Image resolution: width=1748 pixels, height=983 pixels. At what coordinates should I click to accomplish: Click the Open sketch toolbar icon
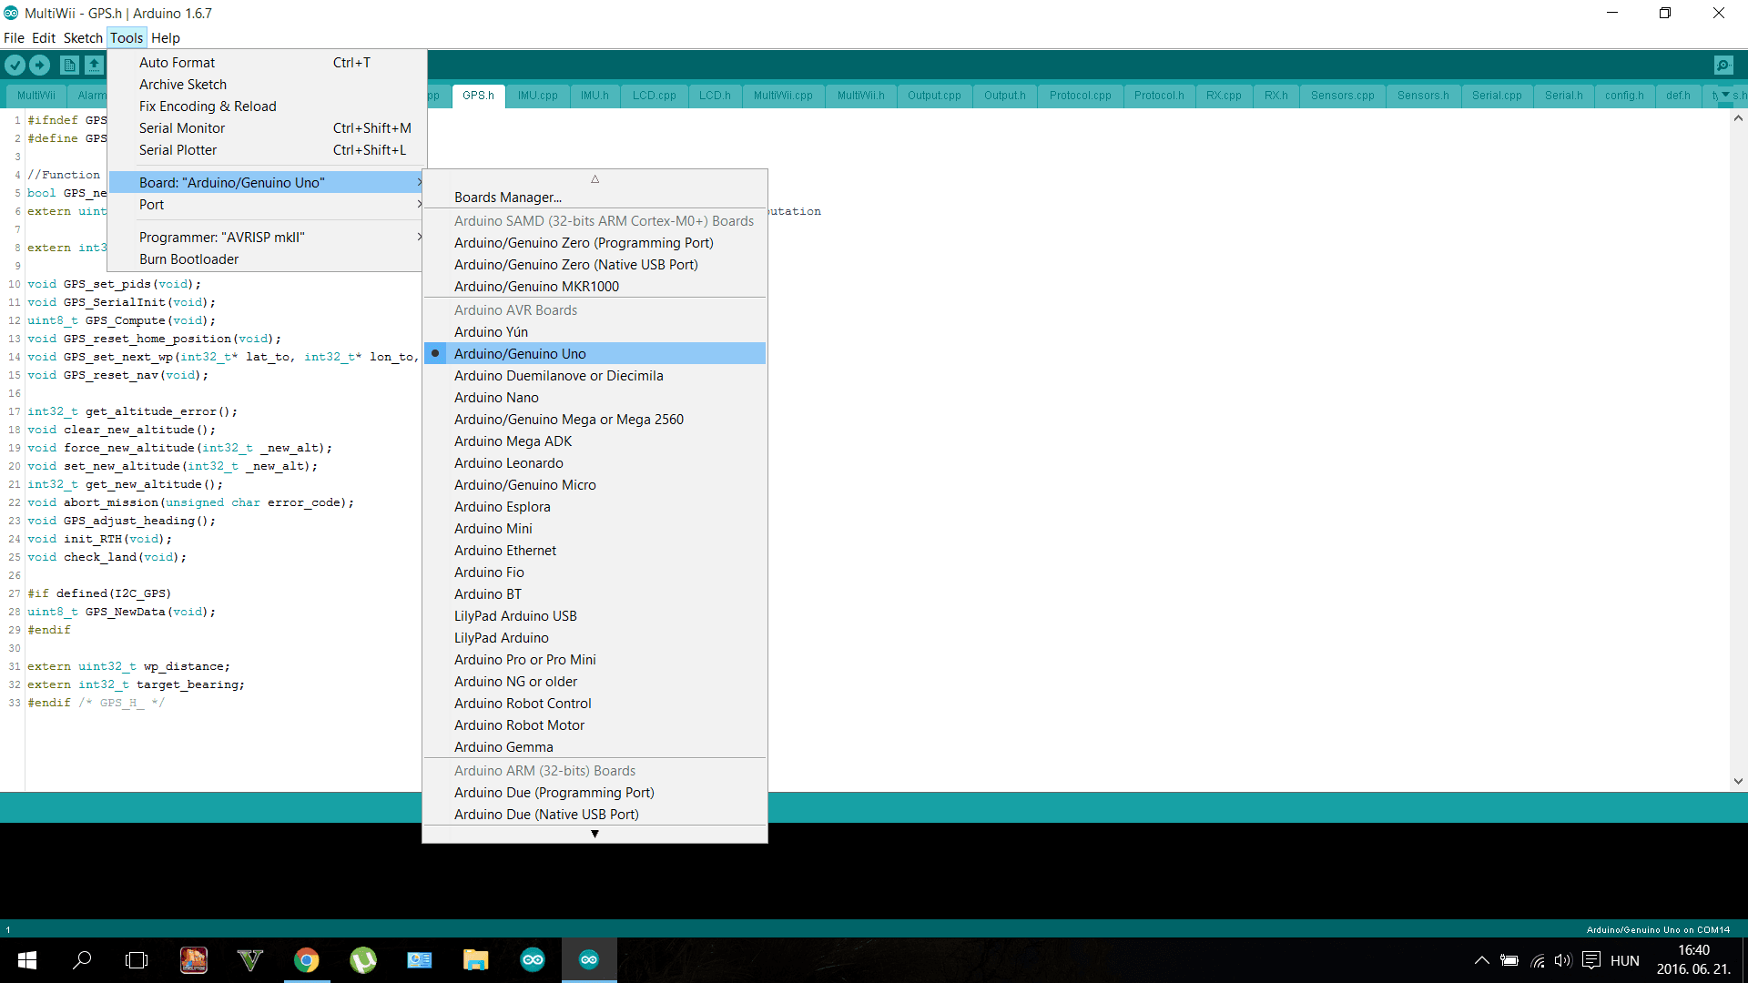point(94,65)
